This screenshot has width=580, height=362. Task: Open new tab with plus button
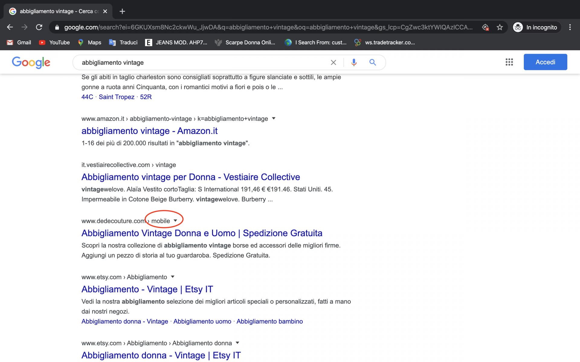point(122,11)
